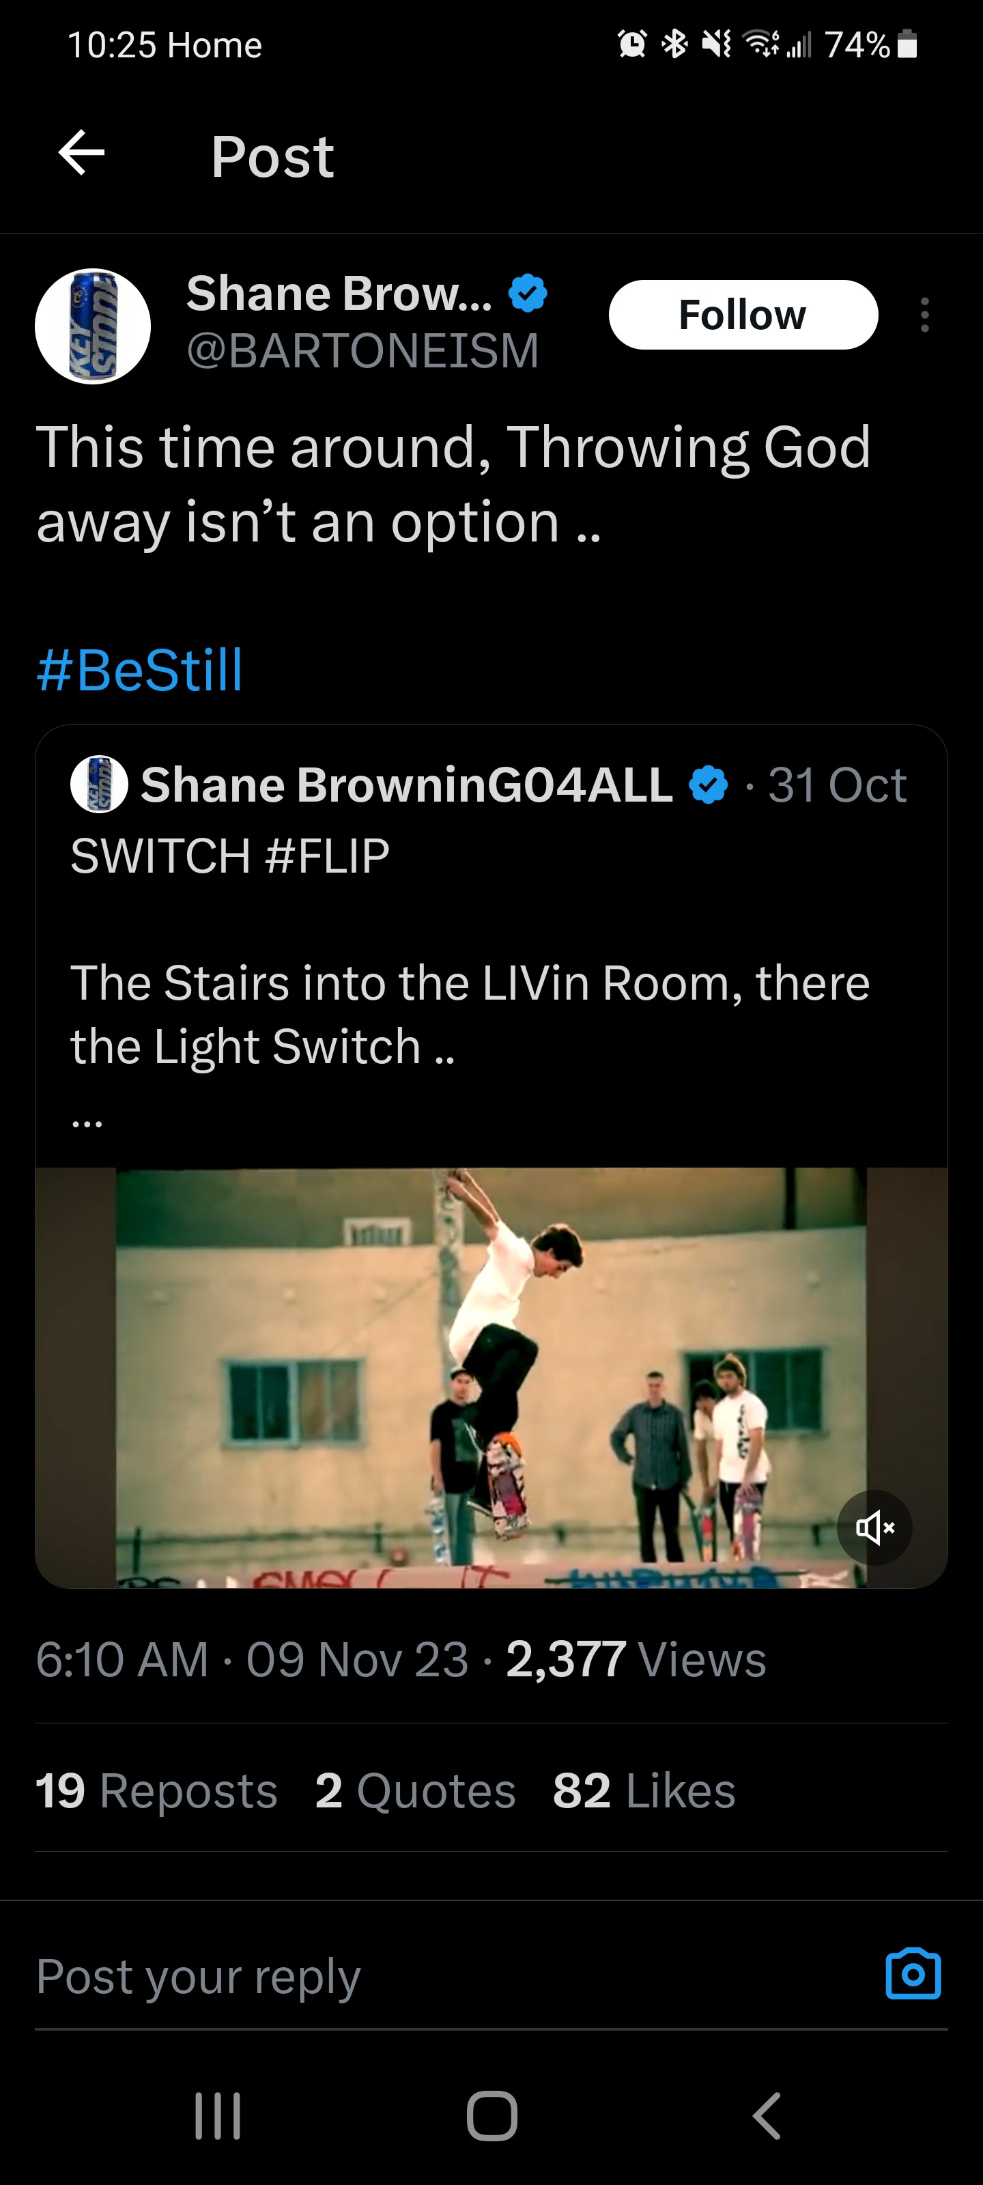Tap the back arrow in Post header
The image size is (983, 2185).
(81, 154)
